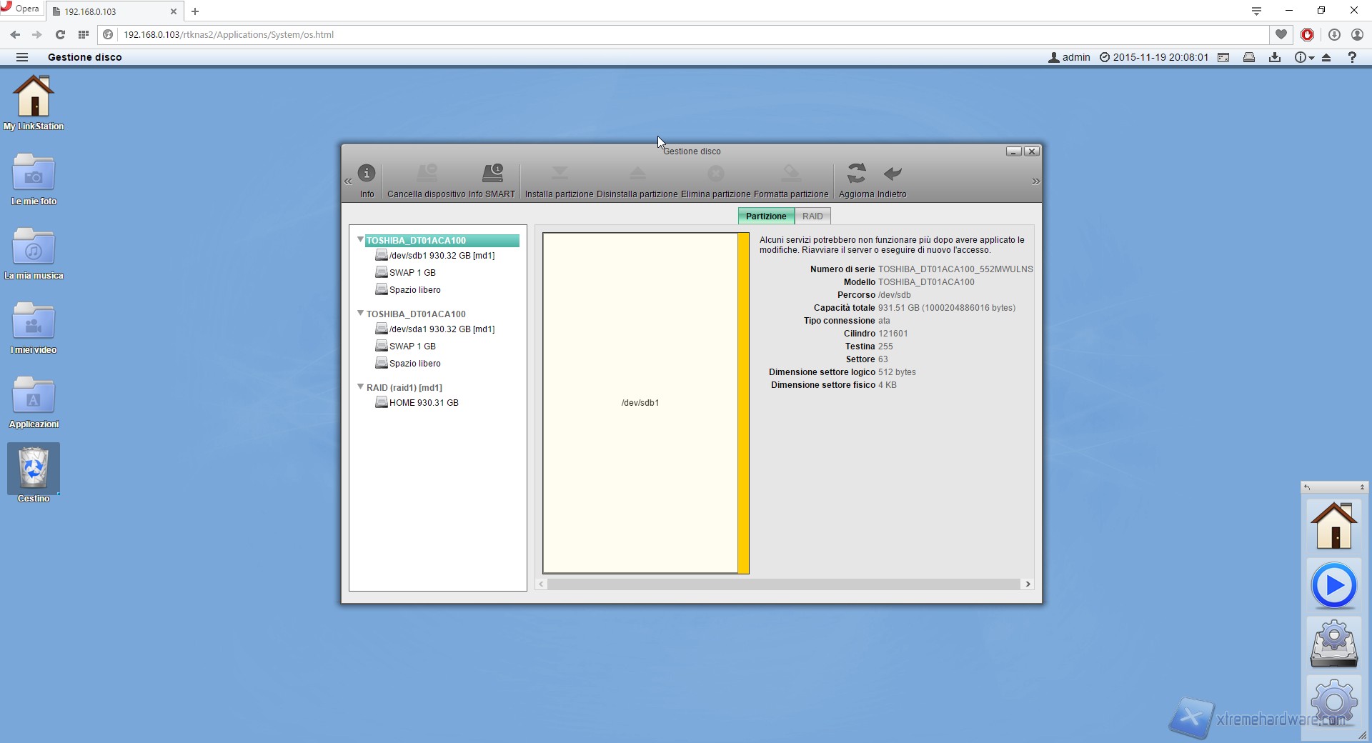Open the Cestino recycle bin
The height and width of the screenshot is (743, 1372).
pyautogui.click(x=34, y=469)
